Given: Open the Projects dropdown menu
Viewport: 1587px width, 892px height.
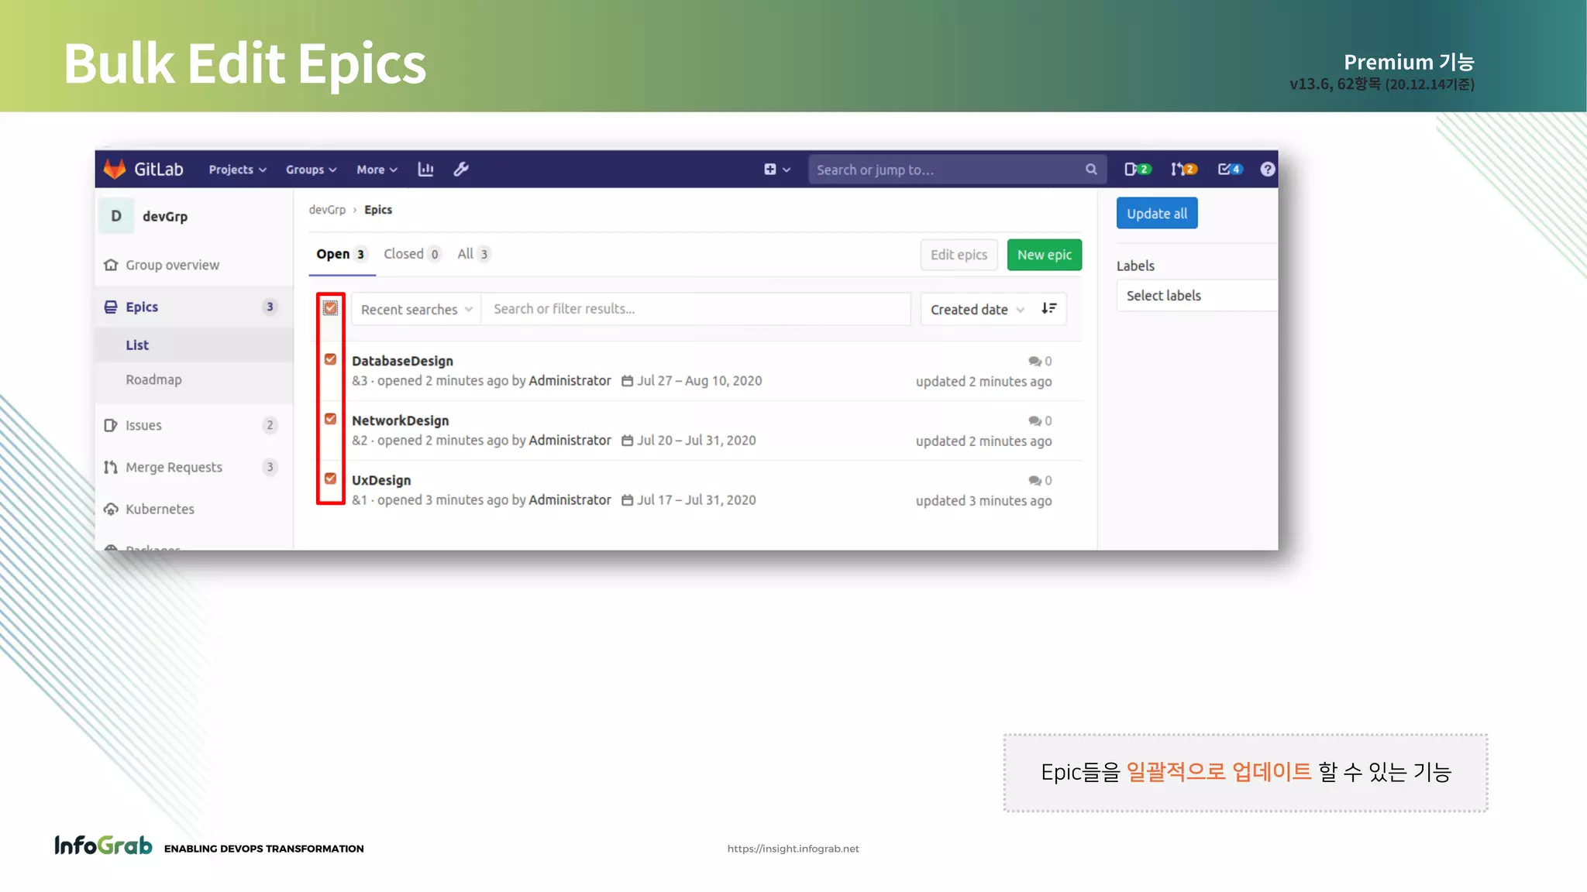Looking at the screenshot, I should pos(237,170).
